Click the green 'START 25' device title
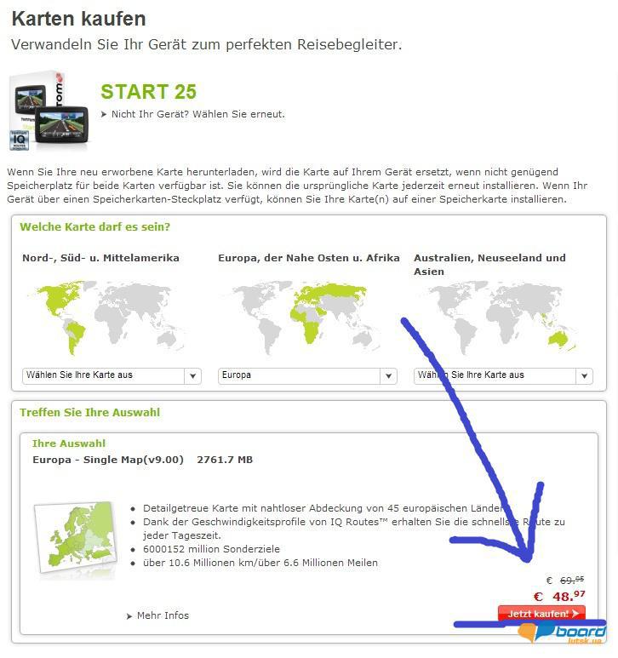 148,92
